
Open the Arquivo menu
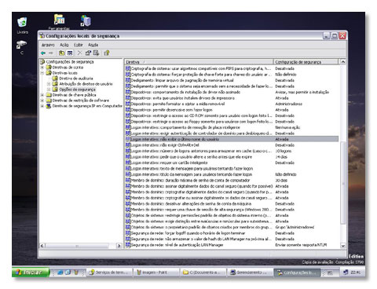click(x=48, y=45)
